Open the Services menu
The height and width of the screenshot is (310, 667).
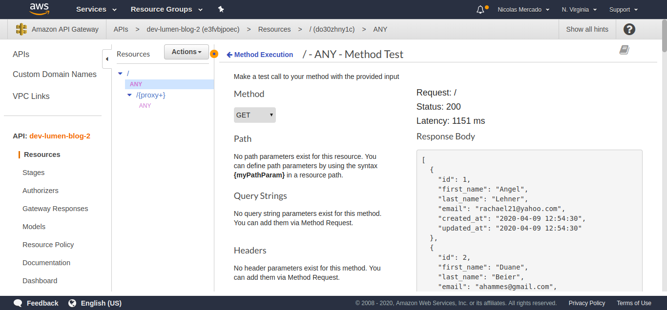pyautogui.click(x=96, y=9)
